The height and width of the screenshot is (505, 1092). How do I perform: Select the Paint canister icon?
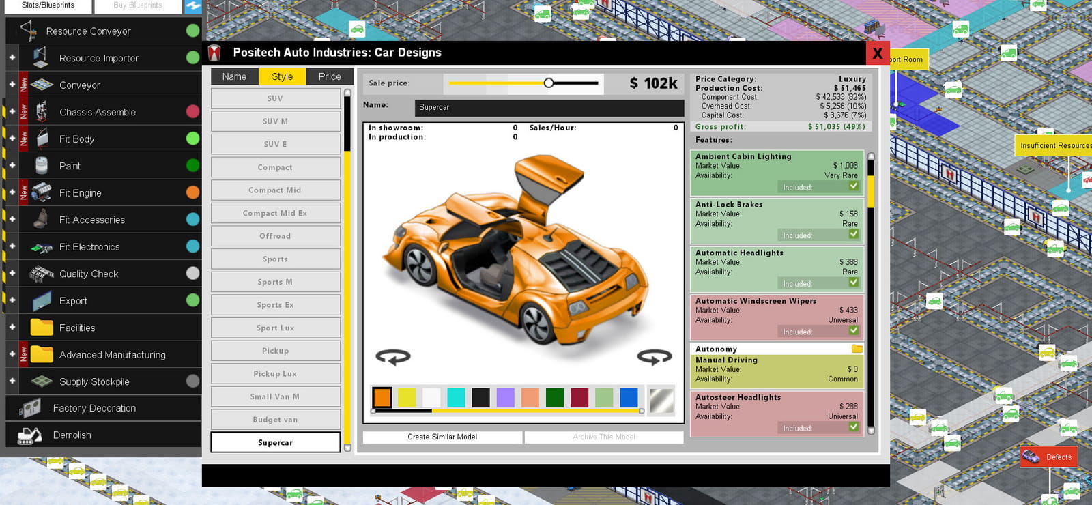click(x=42, y=166)
